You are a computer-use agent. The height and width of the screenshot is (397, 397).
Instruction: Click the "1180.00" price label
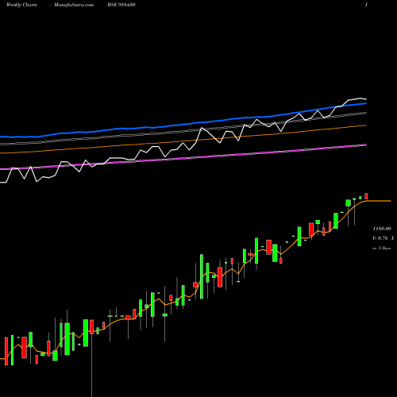(382, 229)
